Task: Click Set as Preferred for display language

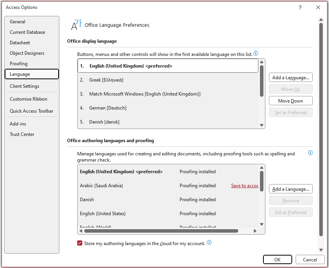Action: (291, 113)
